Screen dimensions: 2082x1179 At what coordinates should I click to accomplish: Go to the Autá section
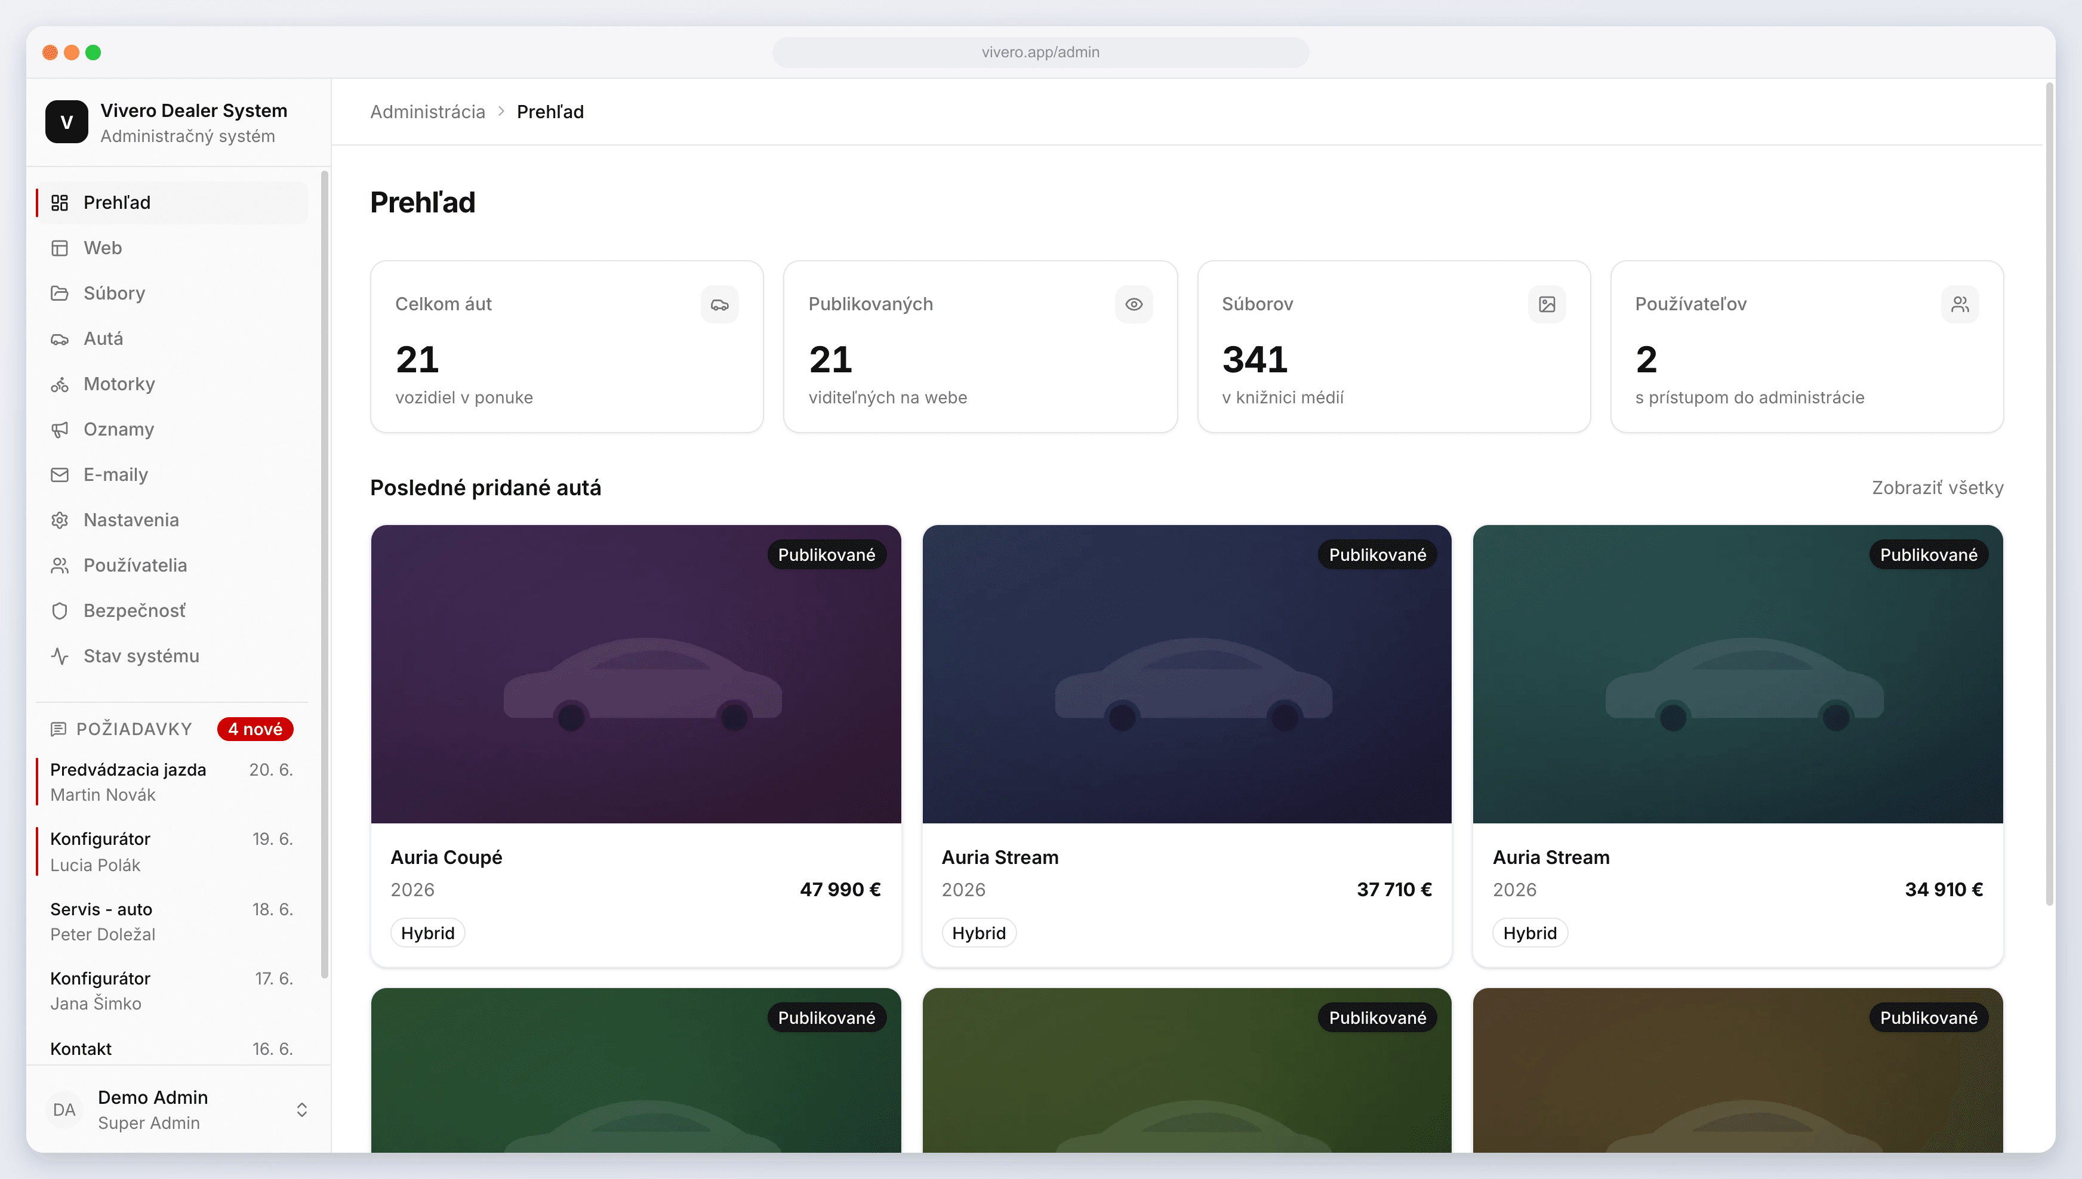[x=172, y=338]
